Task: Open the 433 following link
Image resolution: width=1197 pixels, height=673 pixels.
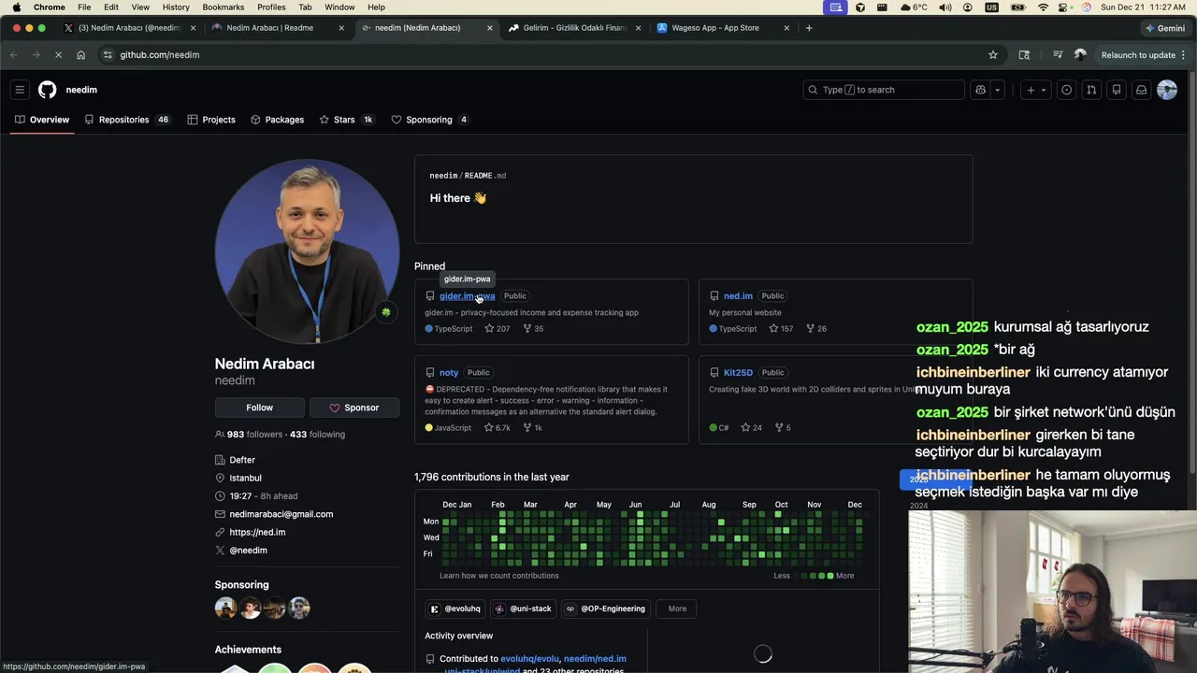Action: pyautogui.click(x=317, y=435)
